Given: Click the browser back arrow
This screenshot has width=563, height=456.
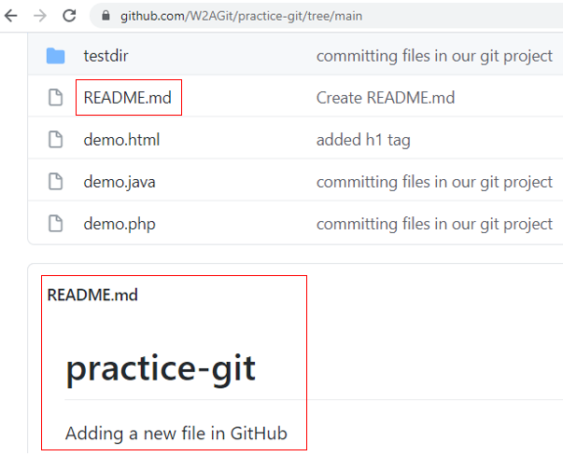Looking at the screenshot, I should 11,16.
